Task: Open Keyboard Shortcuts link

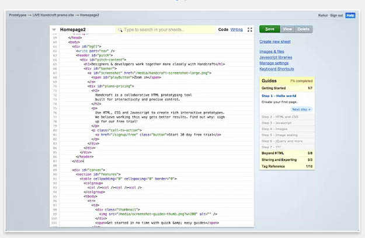Action: tap(277, 69)
